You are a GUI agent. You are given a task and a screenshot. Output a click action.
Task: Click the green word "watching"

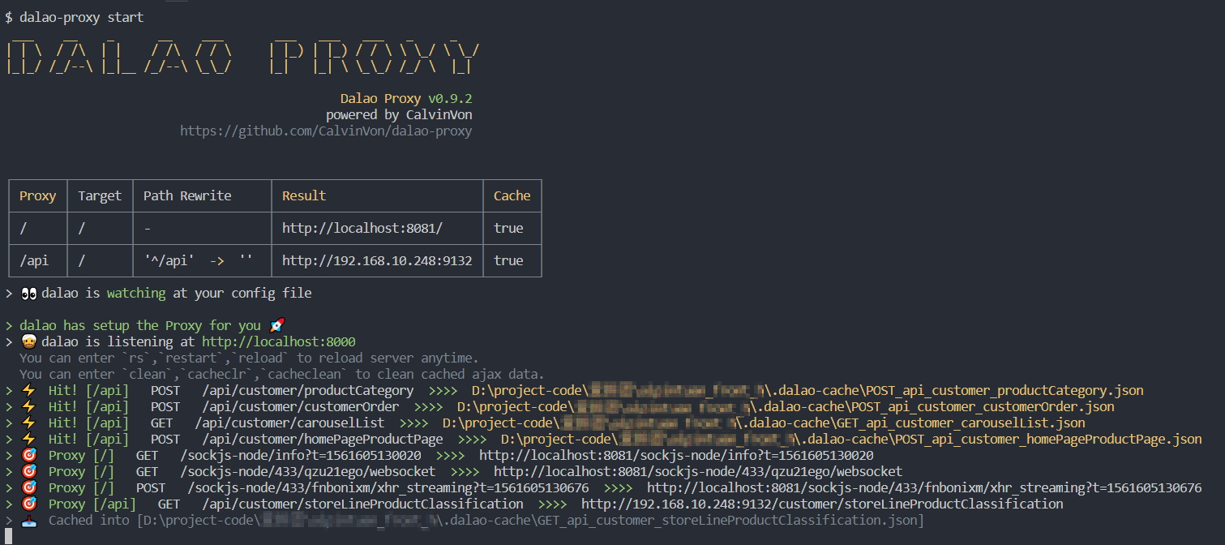[x=136, y=293]
